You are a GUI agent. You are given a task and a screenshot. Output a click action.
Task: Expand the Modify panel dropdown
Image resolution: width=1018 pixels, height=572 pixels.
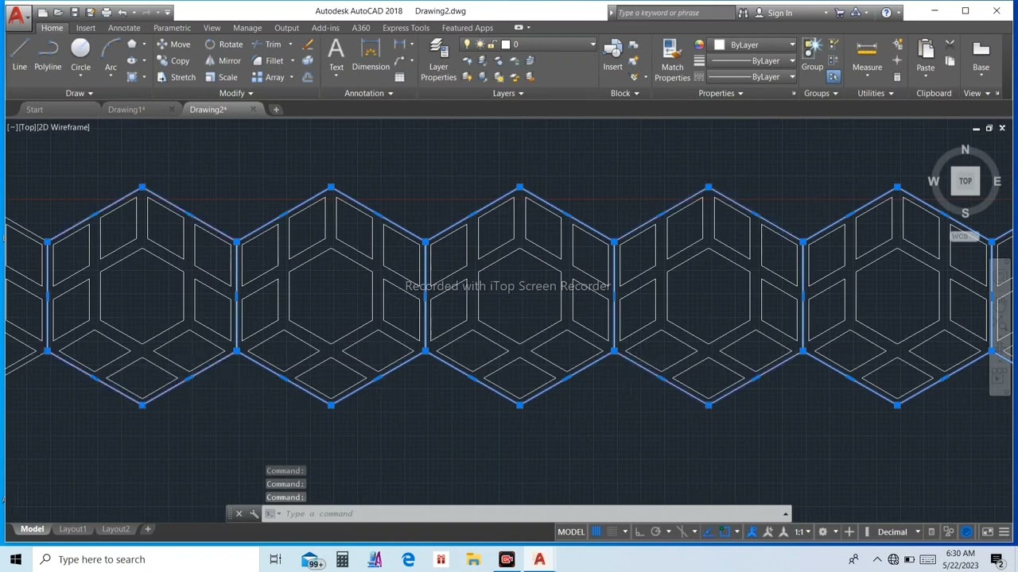[x=236, y=93]
